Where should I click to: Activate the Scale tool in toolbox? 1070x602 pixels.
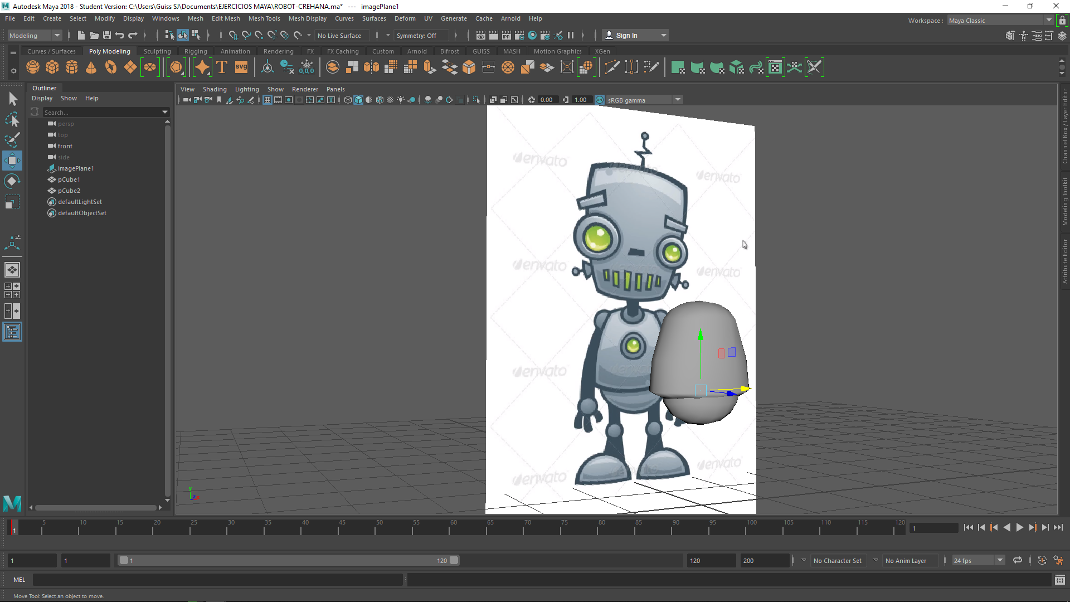(12, 201)
